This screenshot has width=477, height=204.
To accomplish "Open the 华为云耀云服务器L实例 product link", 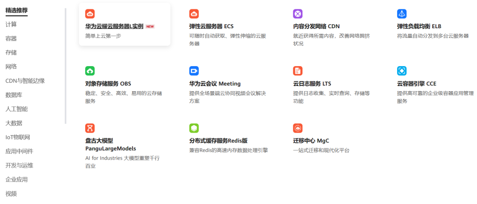I will click(114, 26).
